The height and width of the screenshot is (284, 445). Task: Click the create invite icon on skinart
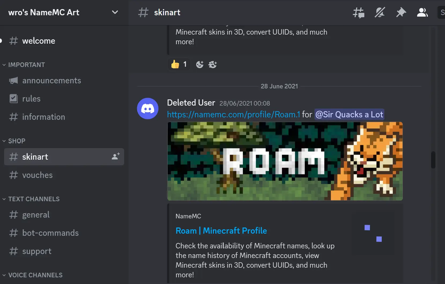point(116,156)
